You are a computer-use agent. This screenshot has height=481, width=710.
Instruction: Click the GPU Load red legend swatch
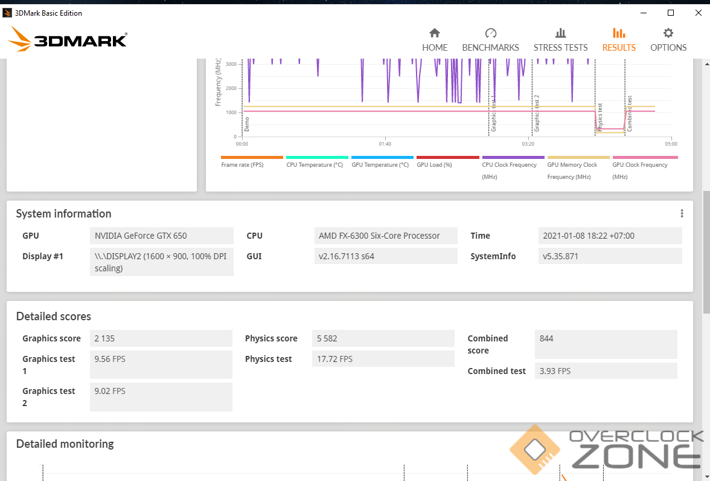448,157
